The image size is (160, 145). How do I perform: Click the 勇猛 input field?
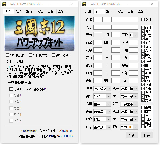pyautogui.click(x=133, y=50)
